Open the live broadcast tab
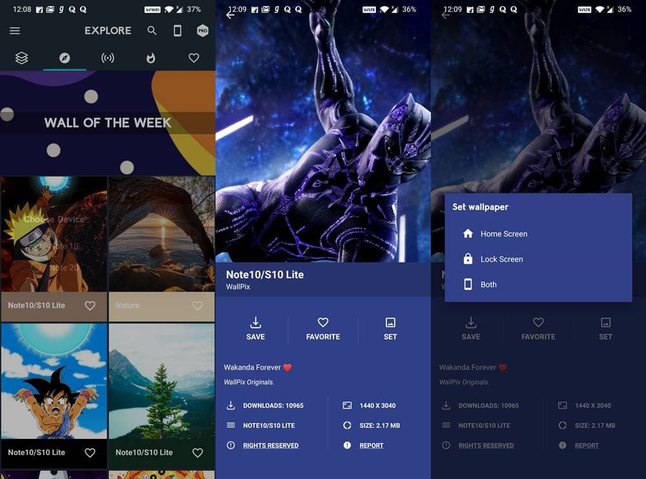 tap(108, 58)
